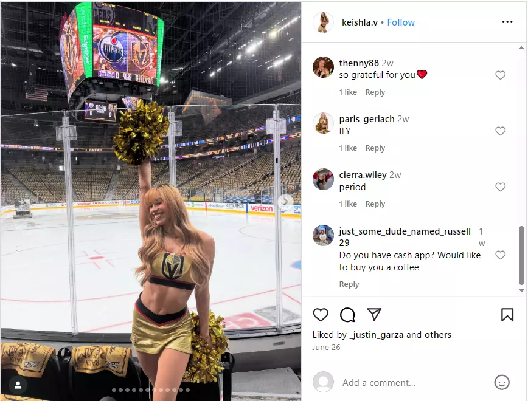Focus the Add a comment field
This screenshot has width=528, height=401.
[x=414, y=383]
